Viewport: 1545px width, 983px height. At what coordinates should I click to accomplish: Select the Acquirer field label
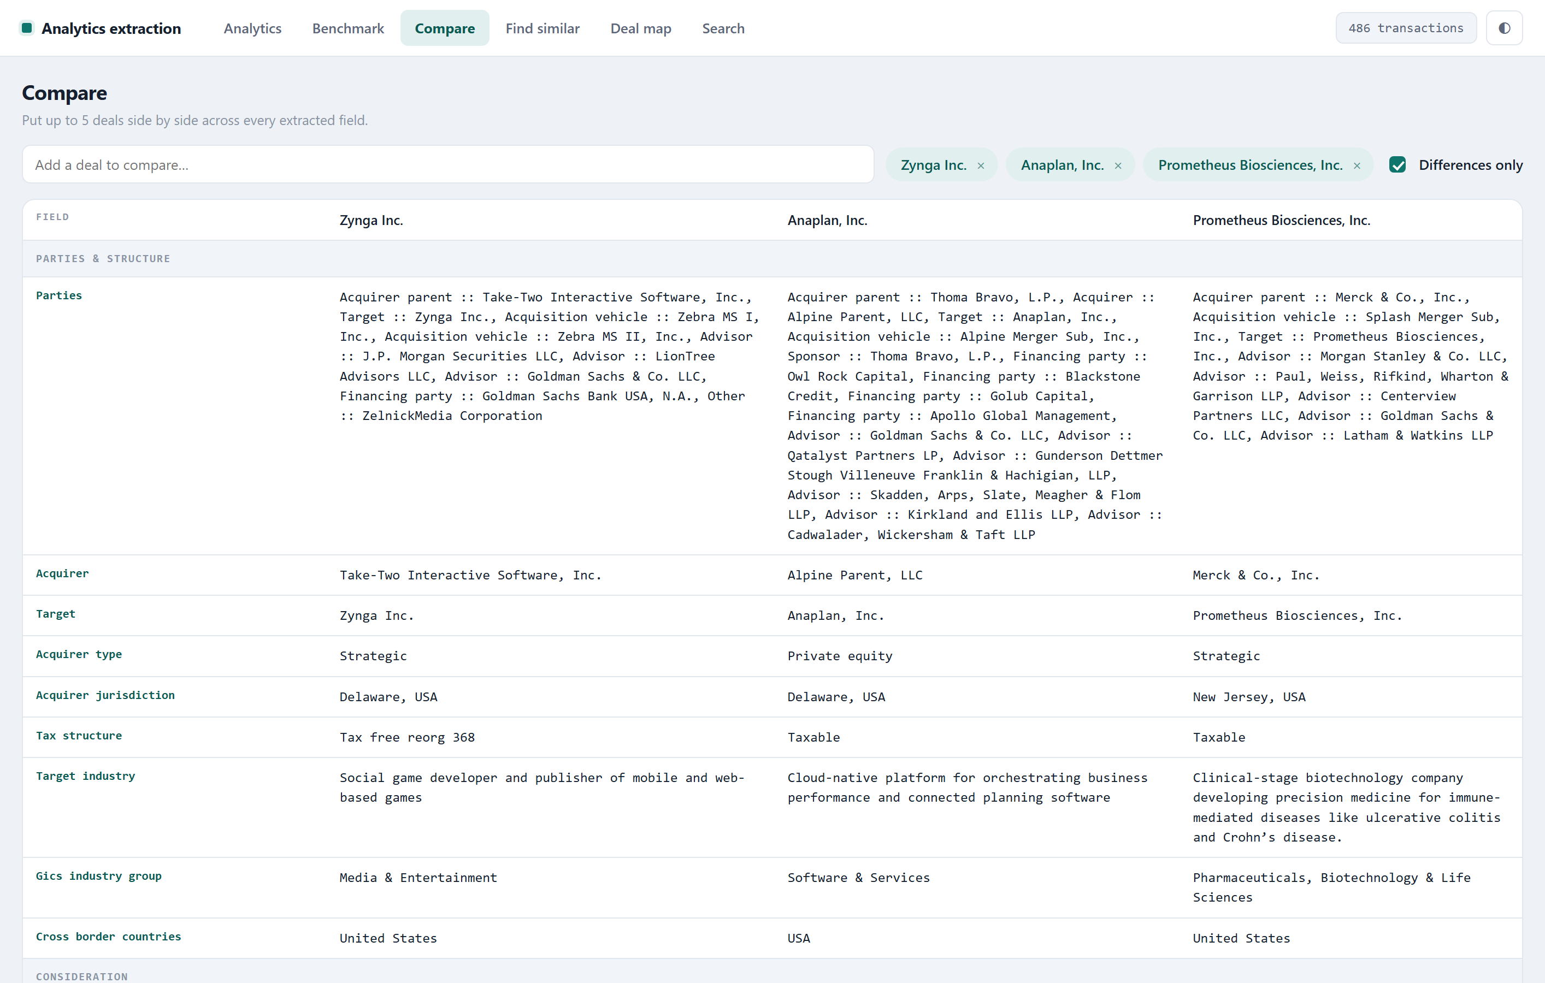pos(62,573)
